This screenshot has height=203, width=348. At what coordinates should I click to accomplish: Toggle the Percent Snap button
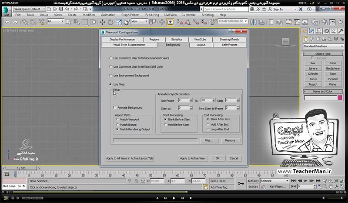click(195, 22)
